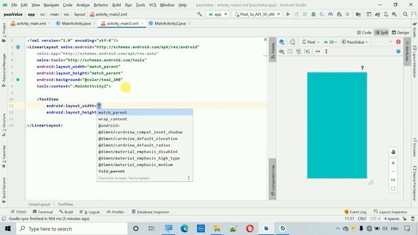
Task: Click the blue help question icon
Action: (398, 52)
